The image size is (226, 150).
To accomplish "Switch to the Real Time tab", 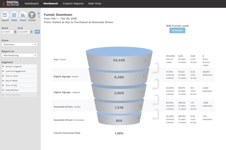I will 95,4.
